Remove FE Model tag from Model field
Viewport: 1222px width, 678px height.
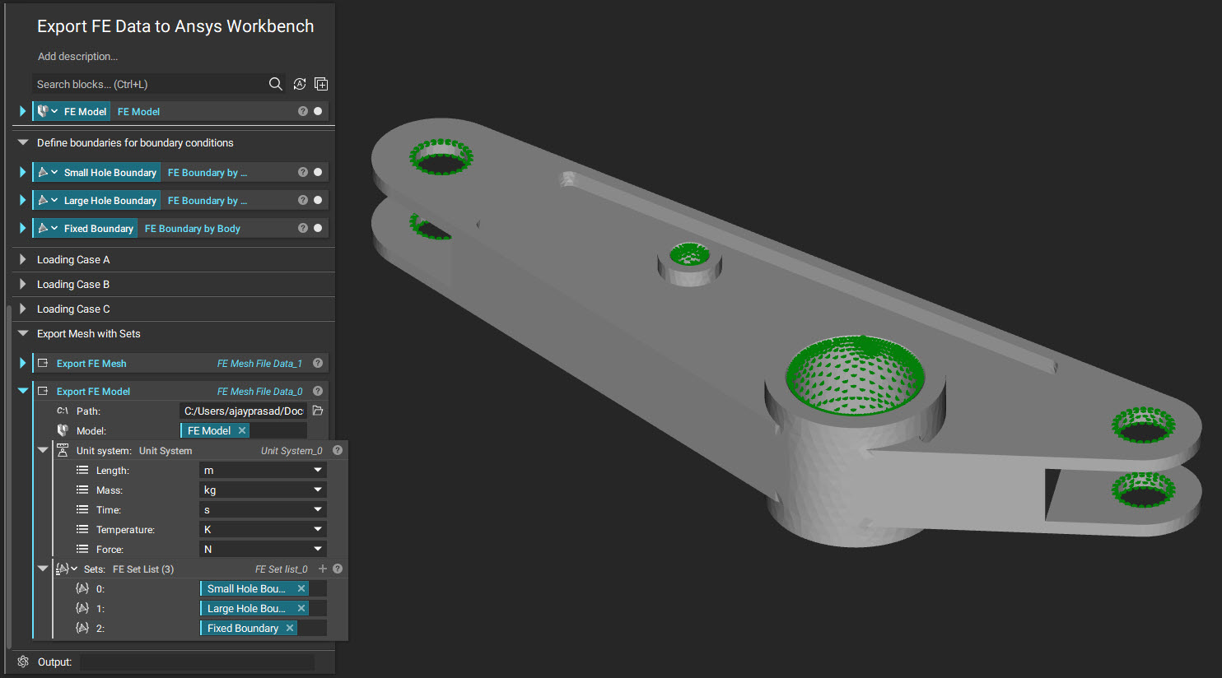242,430
